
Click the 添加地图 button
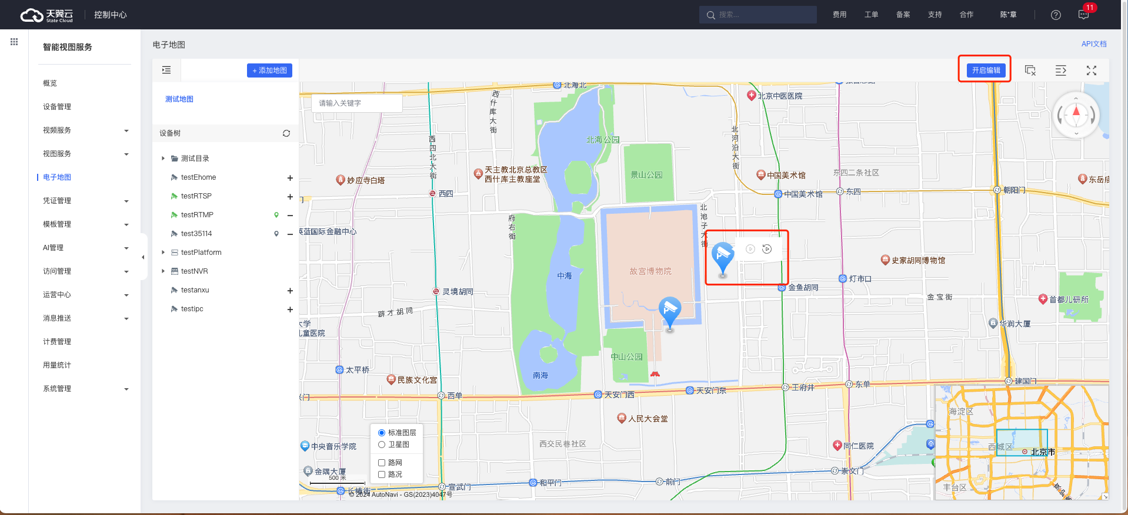tap(269, 70)
